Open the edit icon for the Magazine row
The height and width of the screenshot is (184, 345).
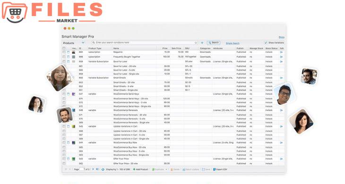281,52
